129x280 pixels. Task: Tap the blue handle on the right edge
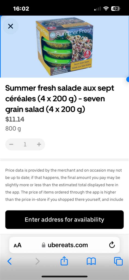tap(128, 79)
